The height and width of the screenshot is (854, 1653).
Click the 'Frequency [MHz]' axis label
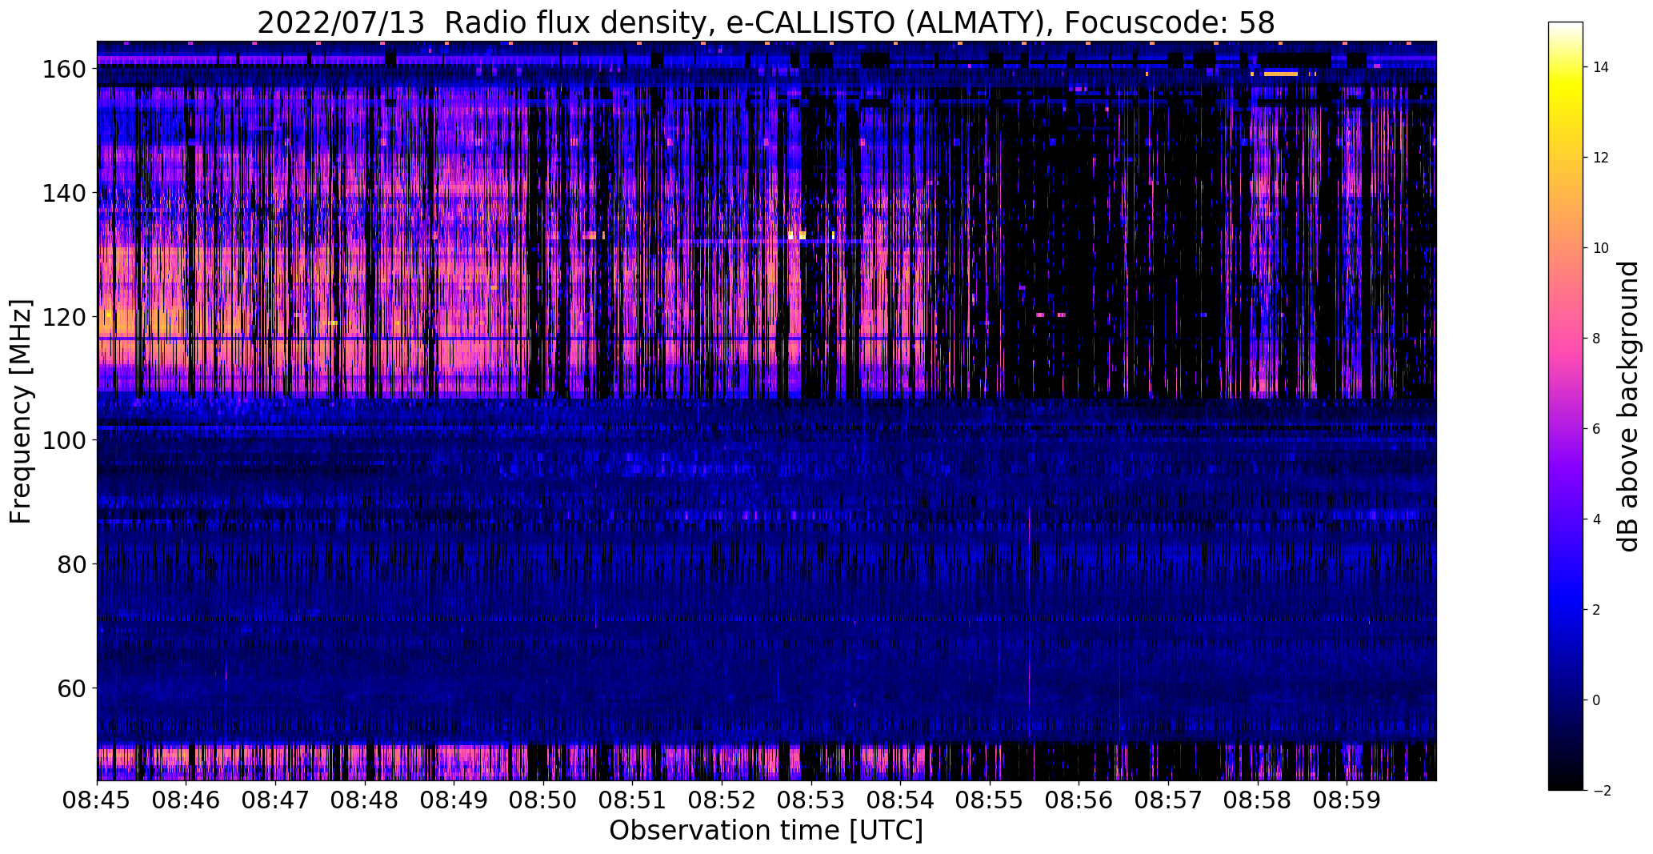pyautogui.click(x=21, y=411)
